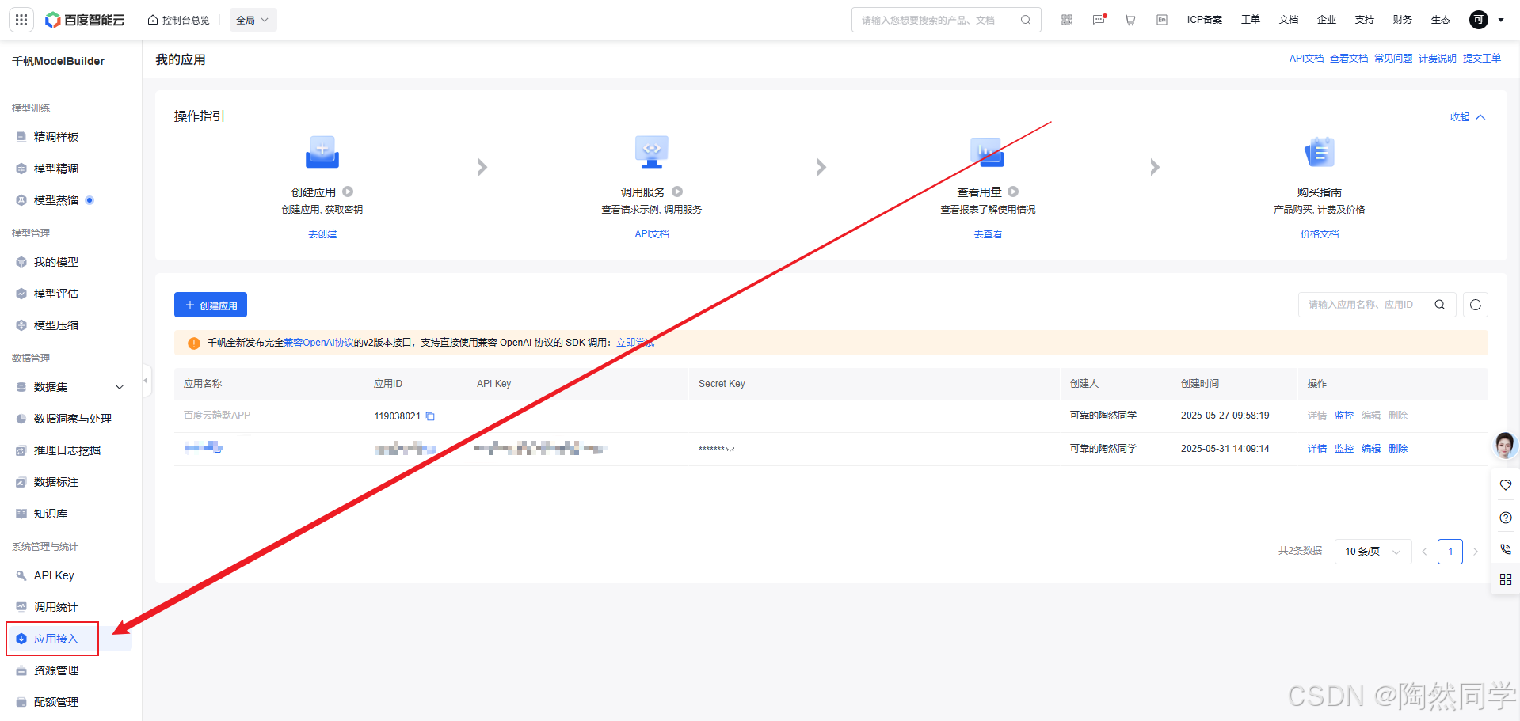Play the 查看用量 guide video icon
The height and width of the screenshot is (721, 1520).
[1013, 192]
